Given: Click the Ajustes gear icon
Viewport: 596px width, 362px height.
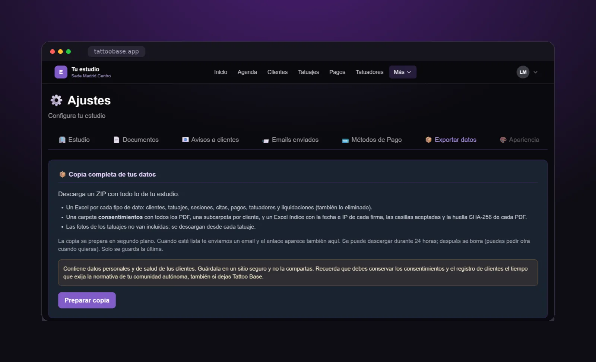Looking at the screenshot, I should (x=56, y=100).
